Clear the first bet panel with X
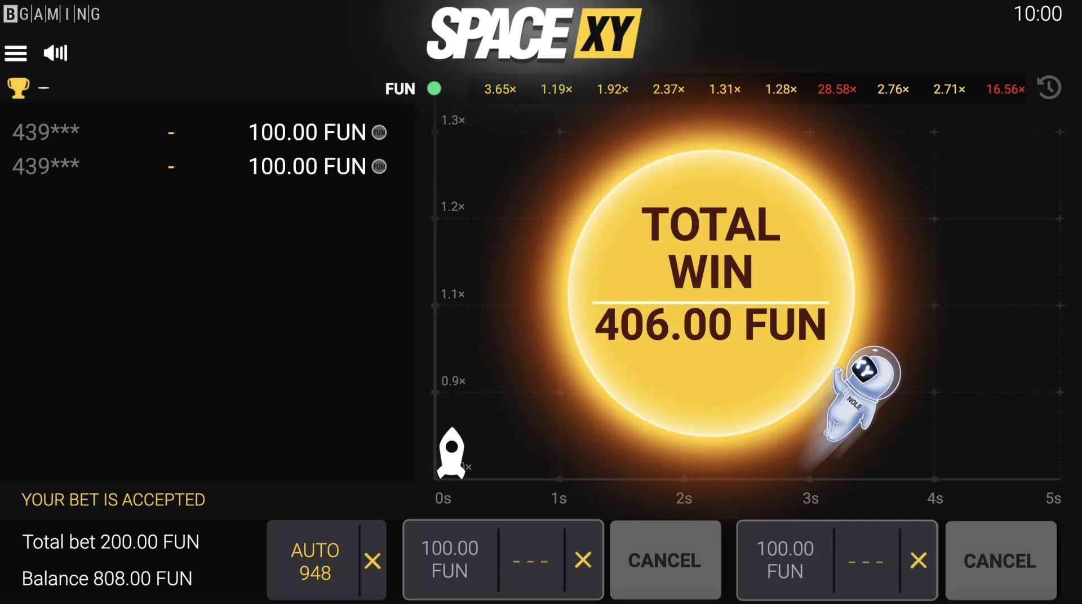 (x=583, y=560)
